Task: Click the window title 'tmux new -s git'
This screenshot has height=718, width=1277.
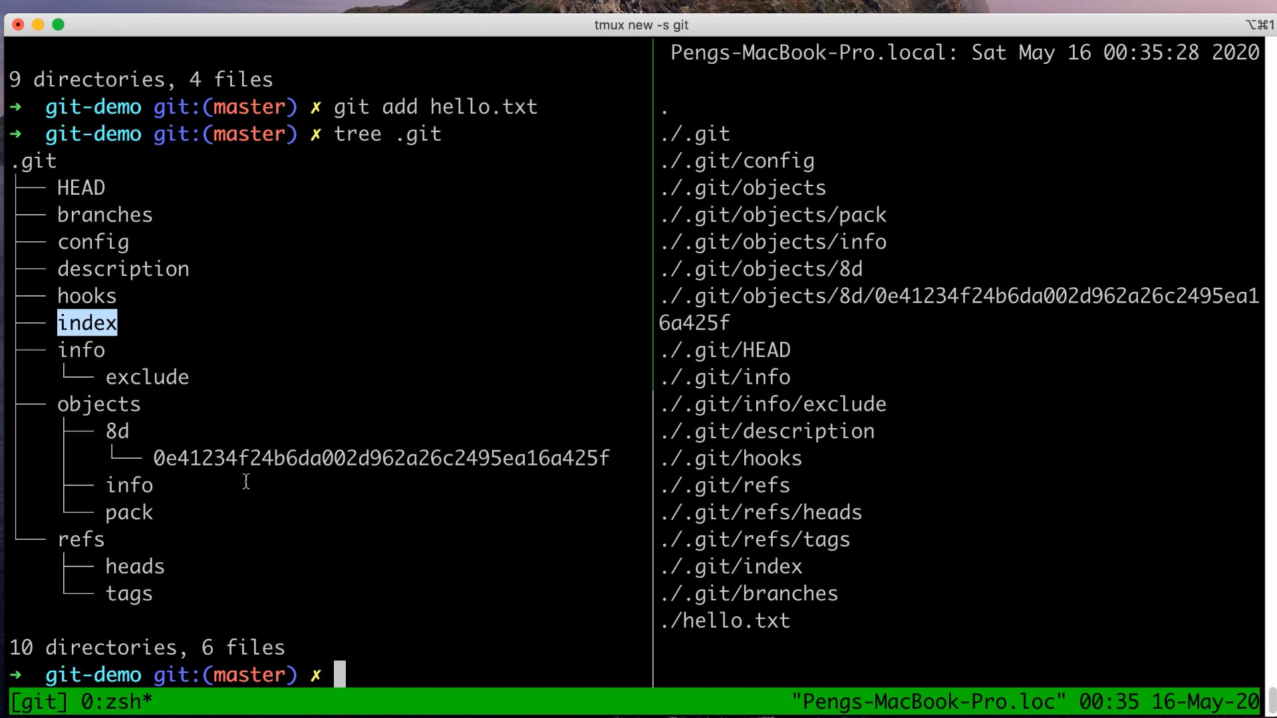Action: click(640, 25)
